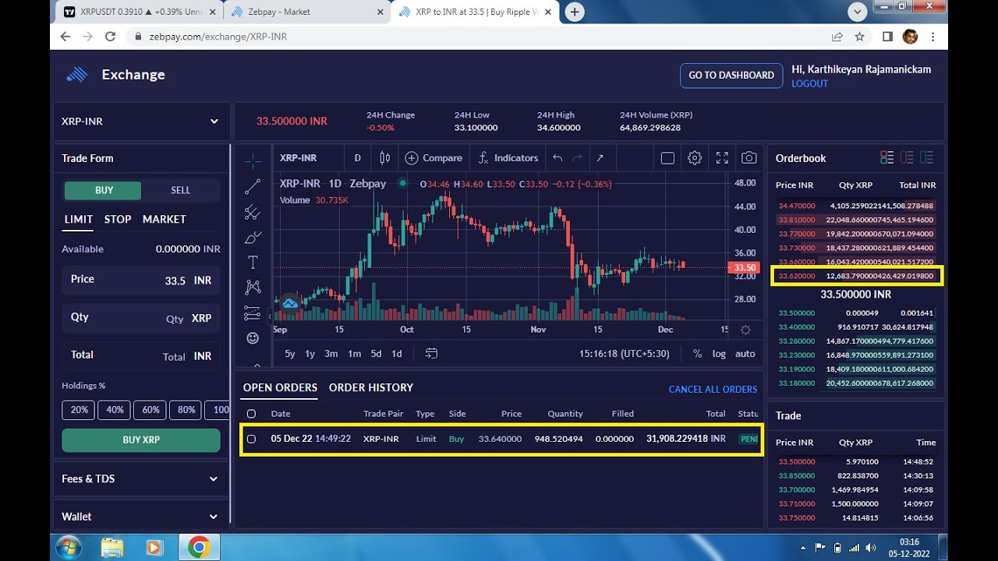Set holdings to 60%

(150, 410)
